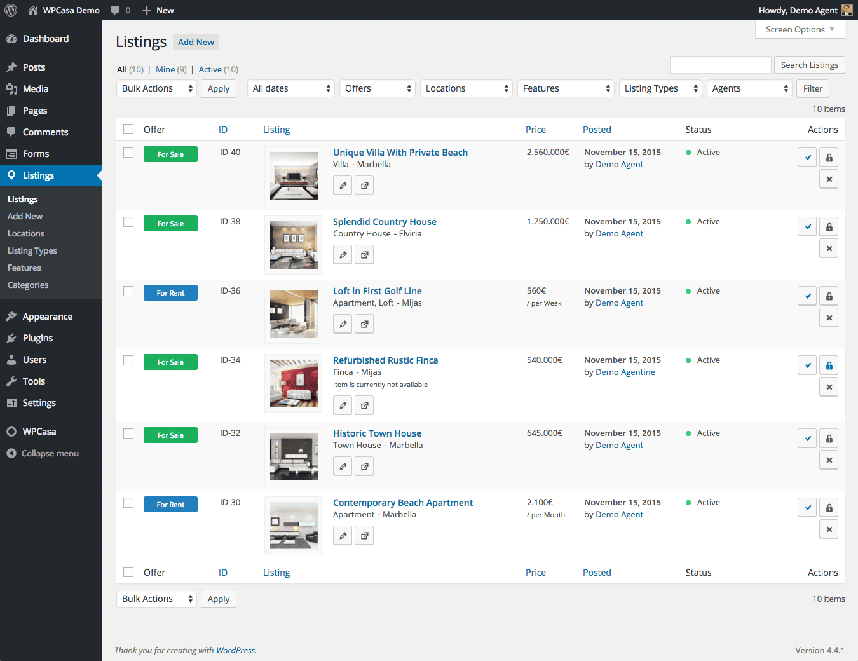
Task: Open the comments bubble icon in the top bar
Action: click(116, 10)
